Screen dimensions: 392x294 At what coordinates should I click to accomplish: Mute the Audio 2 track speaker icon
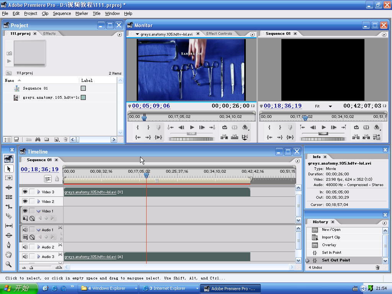[x=25, y=247]
